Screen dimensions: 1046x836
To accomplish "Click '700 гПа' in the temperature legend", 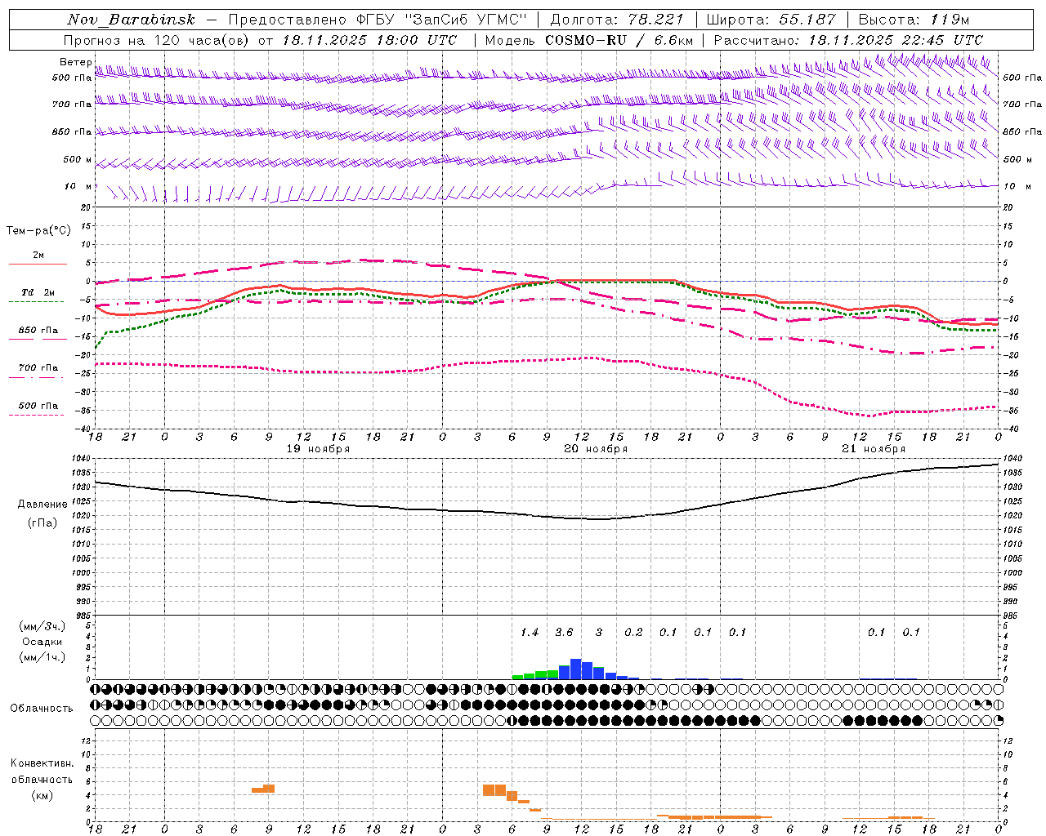I will [38, 368].
